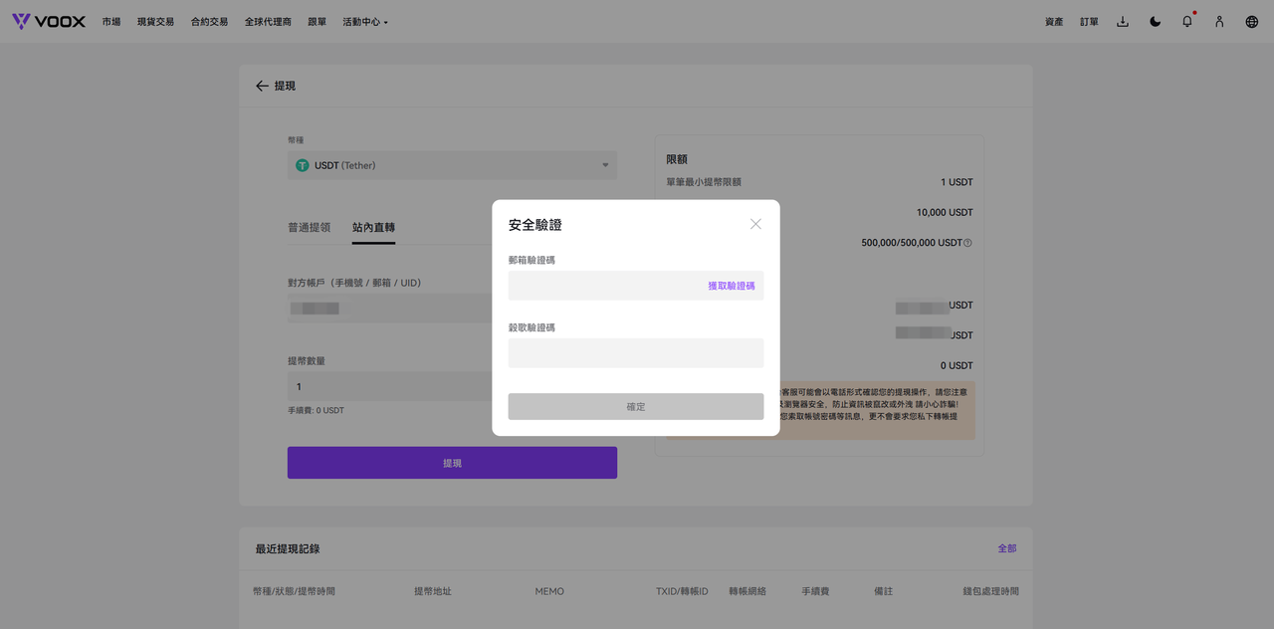Click 限額 heading text
Screen dimensions: 1274x629
(x=677, y=159)
